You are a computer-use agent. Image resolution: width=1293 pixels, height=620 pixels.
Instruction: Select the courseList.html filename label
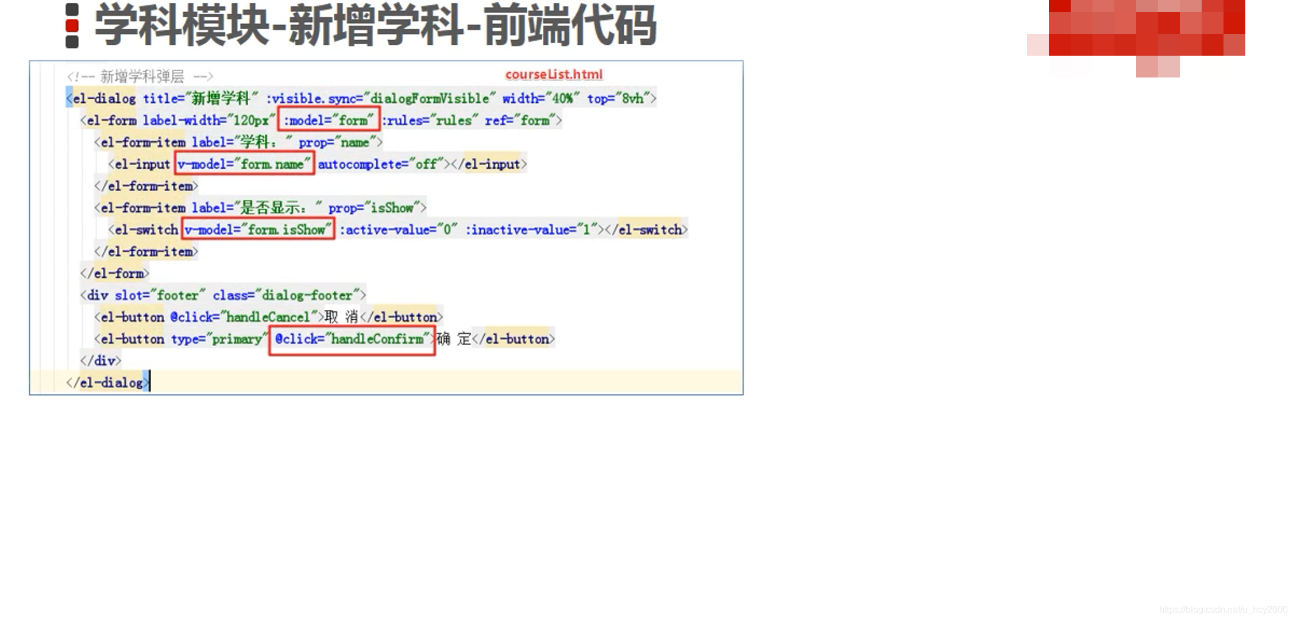tap(554, 75)
